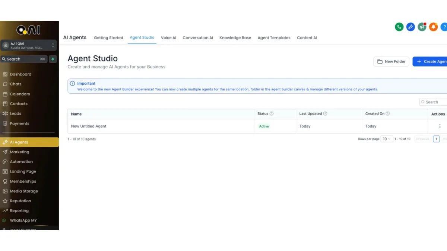Click the Last Updated info icon
This screenshot has width=447, height=251.
tap(325, 114)
